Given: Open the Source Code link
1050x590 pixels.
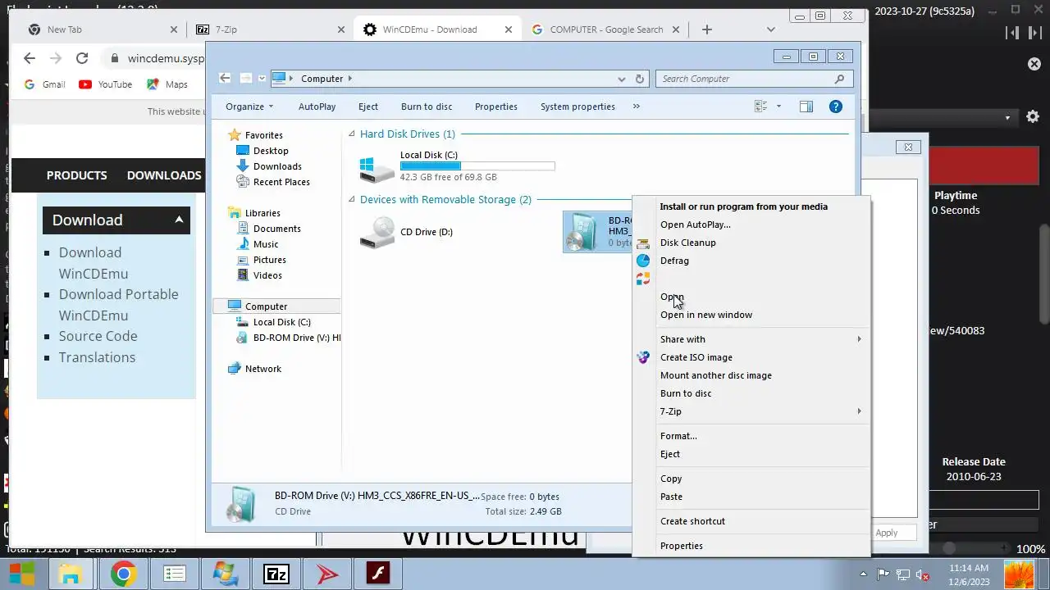Looking at the screenshot, I should [x=98, y=336].
